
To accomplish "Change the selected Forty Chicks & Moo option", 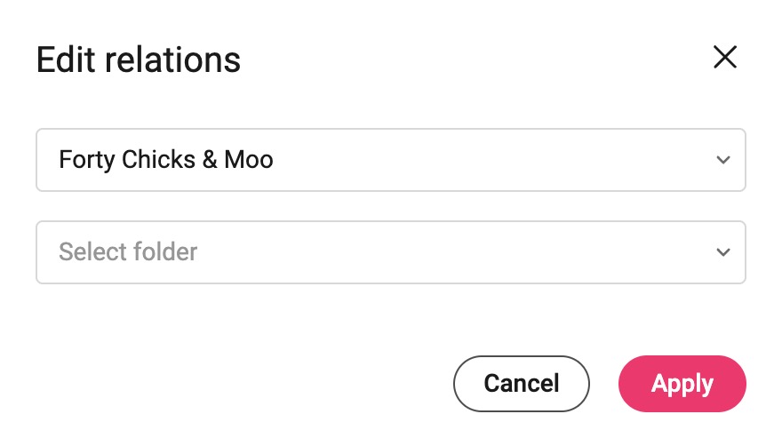I will click(x=390, y=160).
